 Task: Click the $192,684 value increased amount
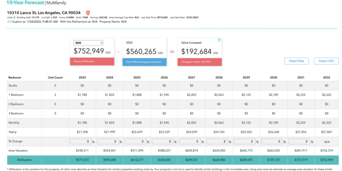pyautogui.click(x=196, y=52)
